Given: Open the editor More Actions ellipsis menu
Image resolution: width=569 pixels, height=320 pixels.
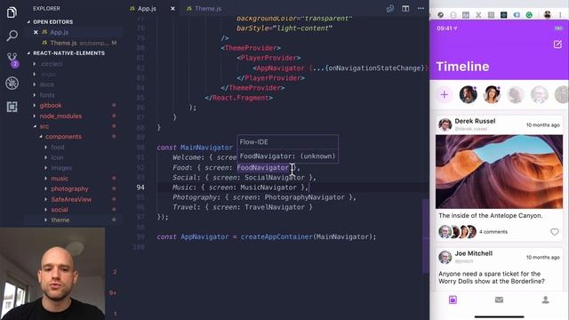Looking at the screenshot, I should pos(421,8).
